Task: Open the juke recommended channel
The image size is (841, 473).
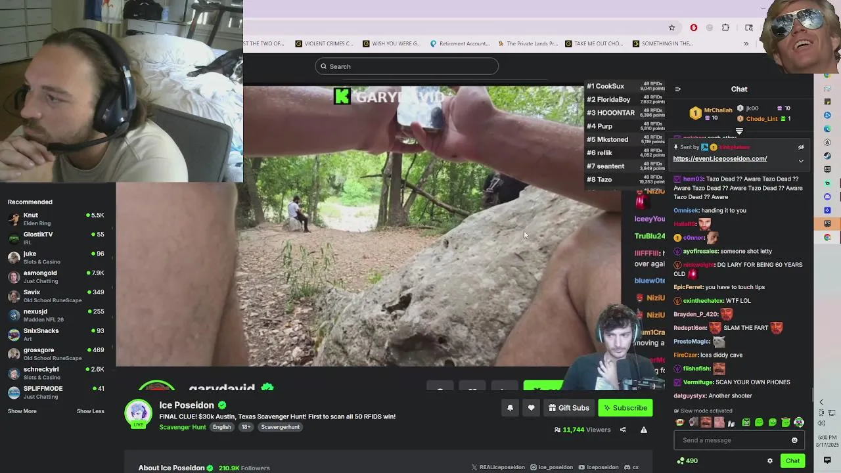Action: tap(55, 258)
